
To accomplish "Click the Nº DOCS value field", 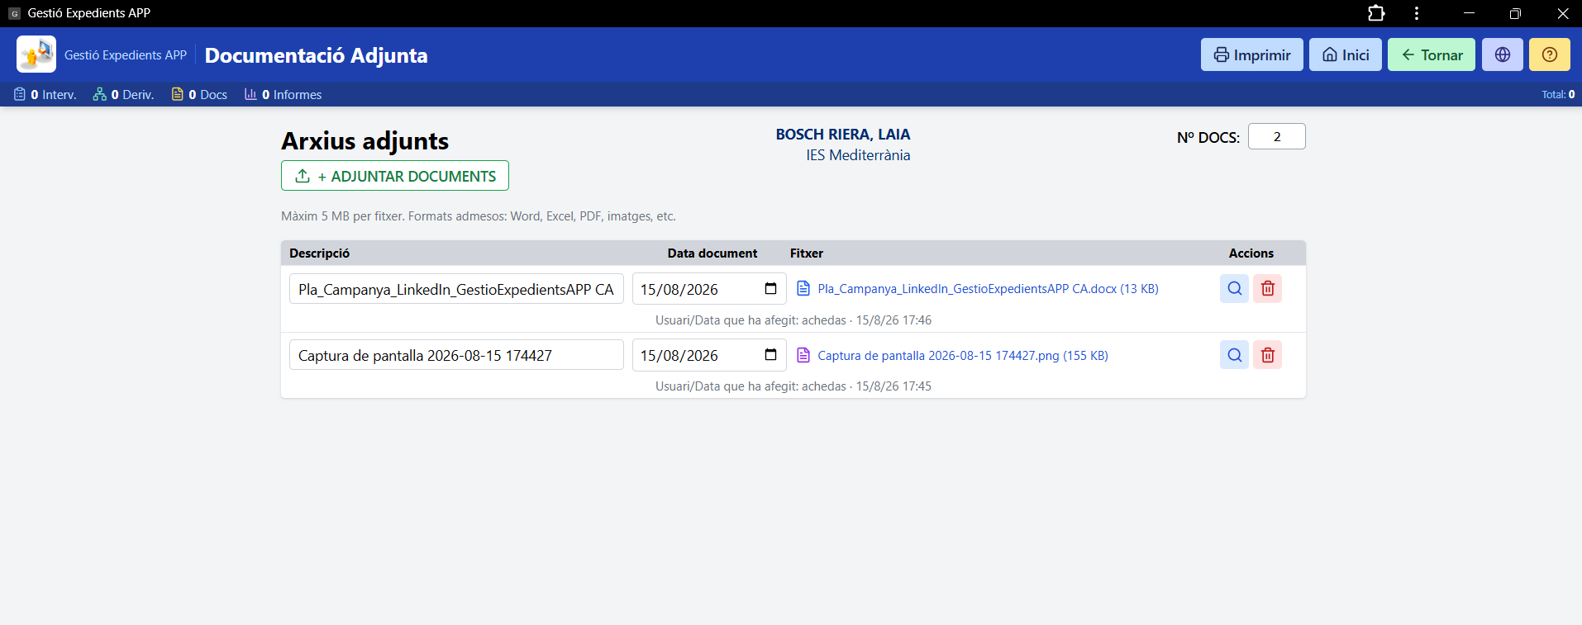I will click(1276, 136).
